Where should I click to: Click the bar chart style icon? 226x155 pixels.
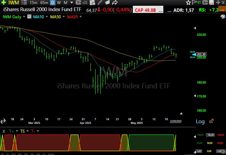pyautogui.click(x=85, y=2)
